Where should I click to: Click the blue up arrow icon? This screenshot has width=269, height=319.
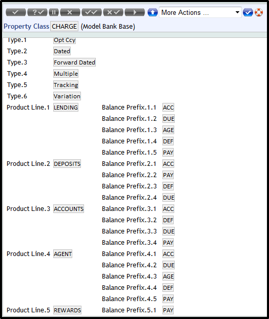pyautogui.click(x=153, y=13)
